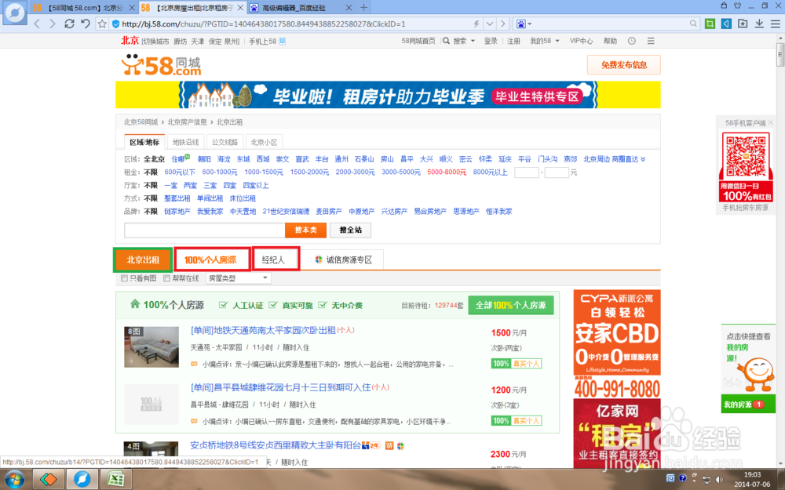The image size is (785, 490).
Task: Check the 帮帮在线 checkbox
Action: click(x=166, y=278)
